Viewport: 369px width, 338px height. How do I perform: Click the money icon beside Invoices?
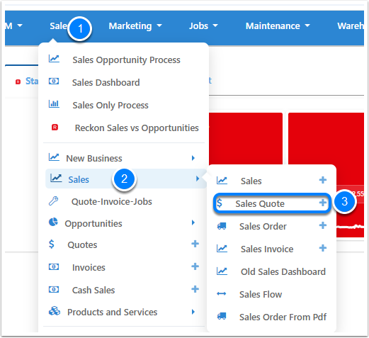[54, 267]
